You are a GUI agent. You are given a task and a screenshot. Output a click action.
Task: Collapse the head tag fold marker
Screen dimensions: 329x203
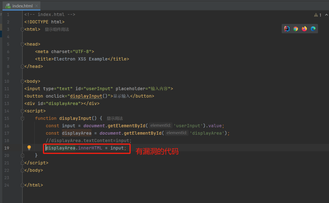(23, 44)
